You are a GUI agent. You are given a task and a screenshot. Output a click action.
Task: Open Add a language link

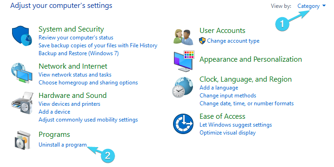coord(219,88)
